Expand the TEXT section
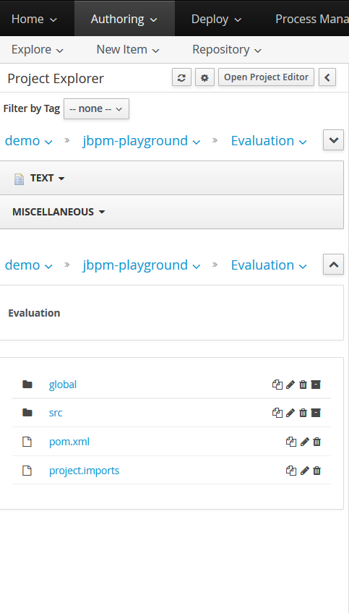 point(47,179)
